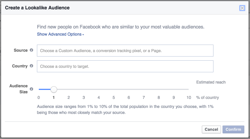
Task: Click the Confirm button
Action: (x=233, y=130)
